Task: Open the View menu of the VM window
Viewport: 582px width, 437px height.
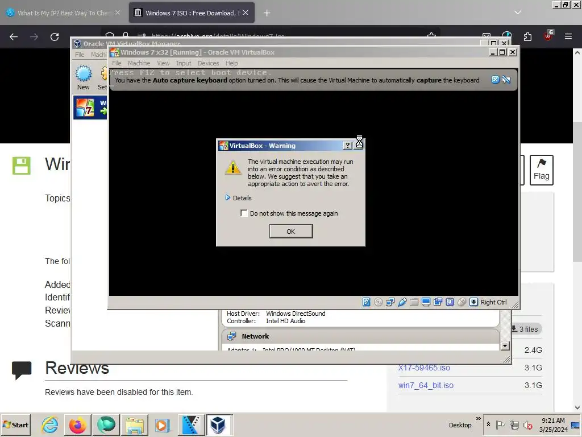Action: [163, 63]
